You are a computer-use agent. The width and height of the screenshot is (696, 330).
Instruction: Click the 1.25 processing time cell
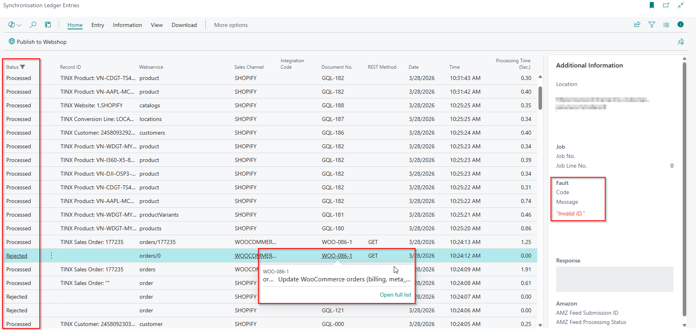526,242
